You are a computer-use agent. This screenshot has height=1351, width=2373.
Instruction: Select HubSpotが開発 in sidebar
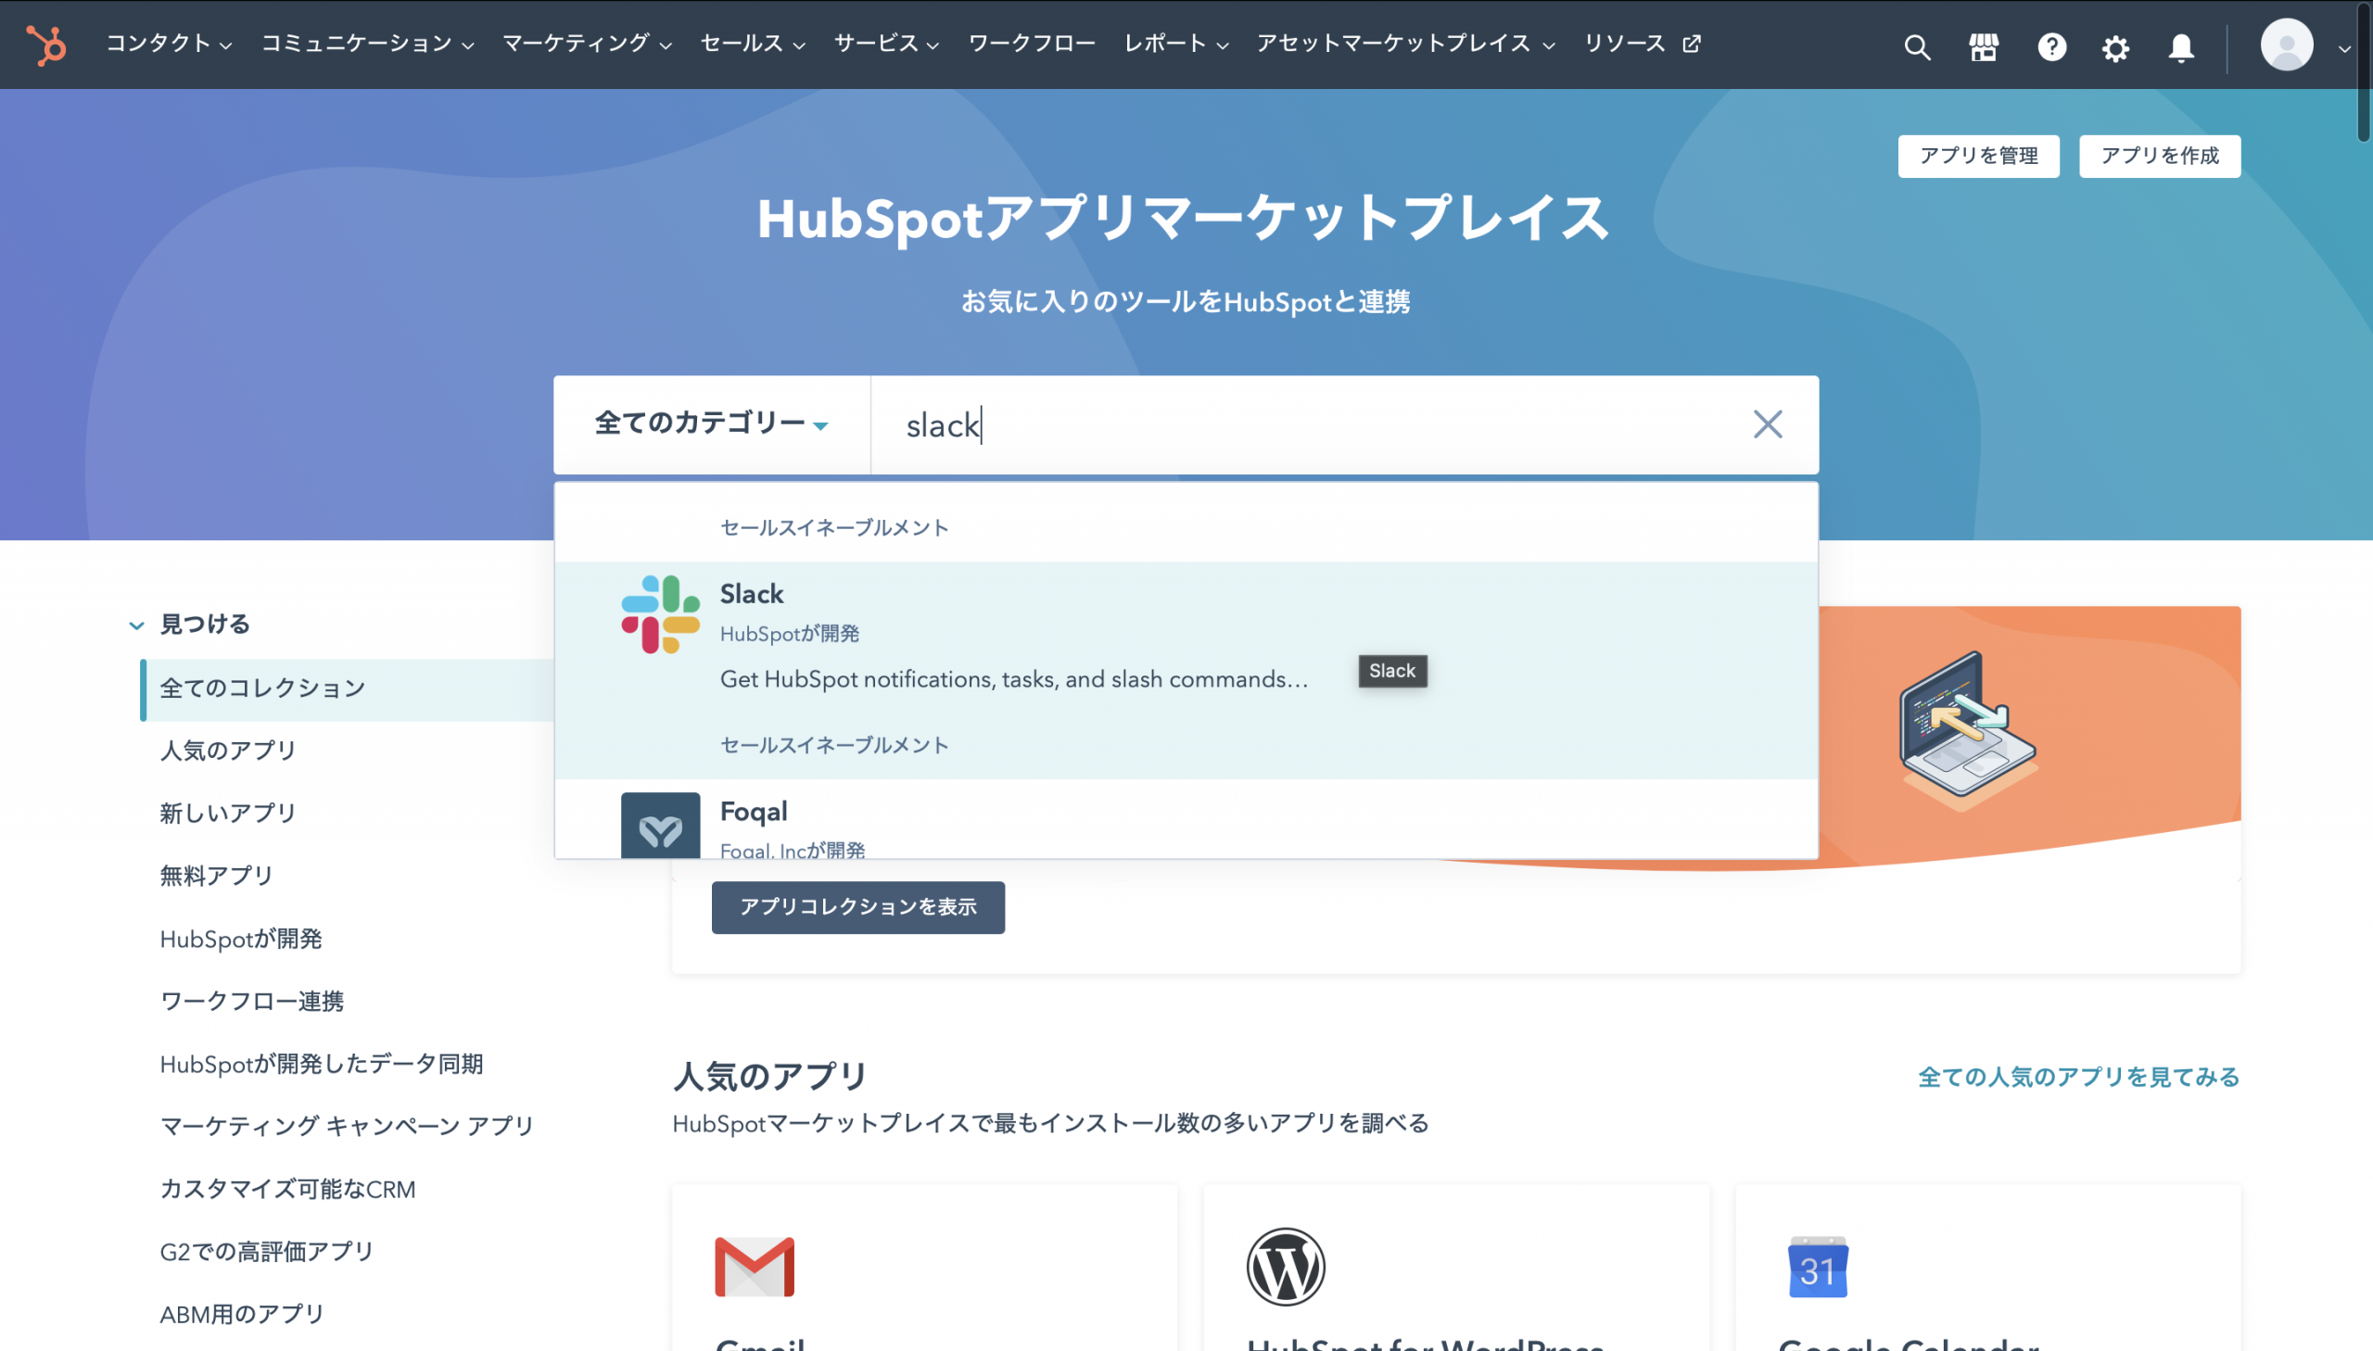pyautogui.click(x=241, y=939)
